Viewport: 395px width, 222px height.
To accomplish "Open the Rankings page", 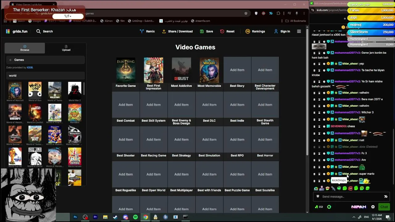I will [255, 31].
